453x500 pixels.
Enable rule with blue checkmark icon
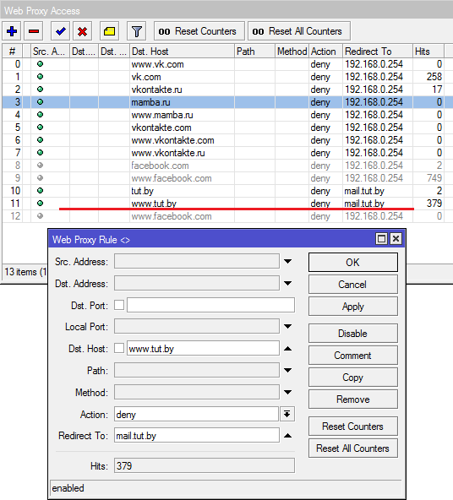[x=60, y=31]
